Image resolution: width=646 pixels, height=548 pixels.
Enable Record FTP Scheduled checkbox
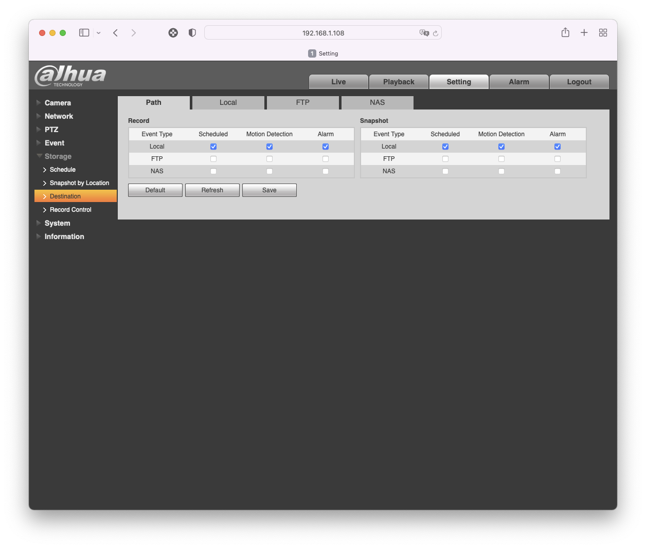tap(213, 159)
